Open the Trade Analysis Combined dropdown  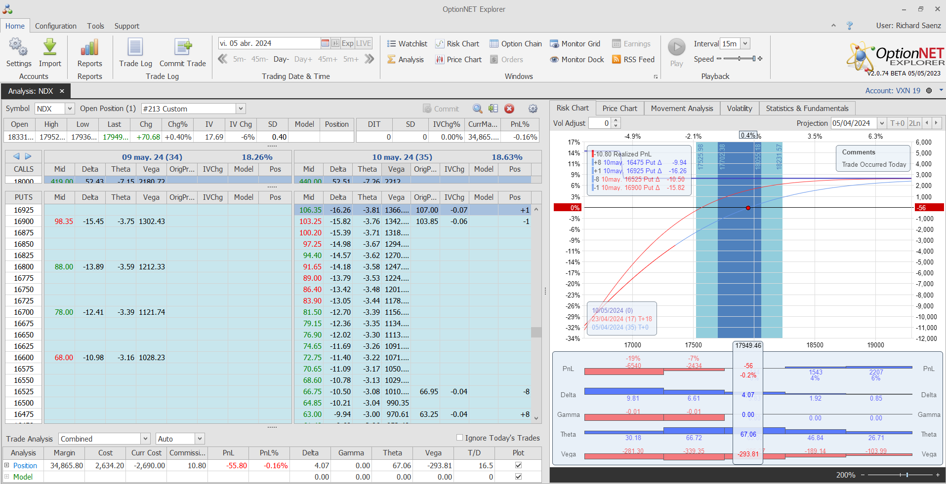click(145, 439)
